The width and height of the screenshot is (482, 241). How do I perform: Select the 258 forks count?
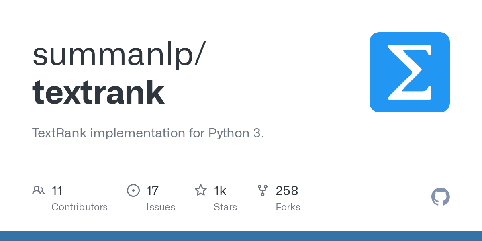[x=287, y=191]
